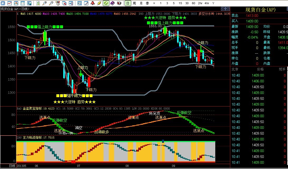The width and height of the screenshot is (288, 169).
Task: Go back with the blue arrow icon
Action: click(3, 3)
